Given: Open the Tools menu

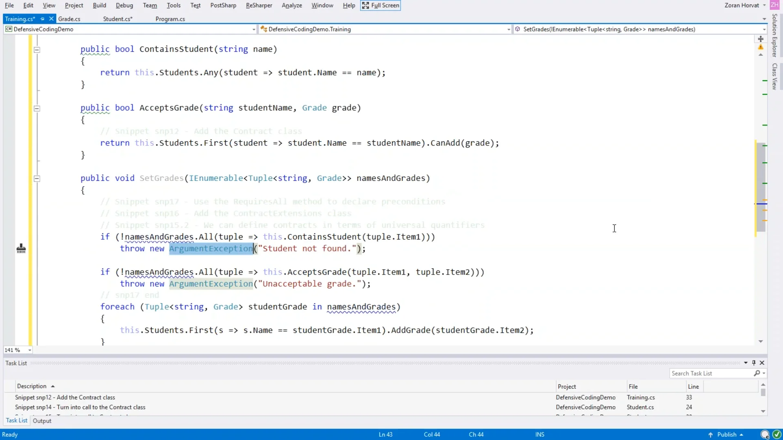Looking at the screenshot, I should tap(173, 5).
